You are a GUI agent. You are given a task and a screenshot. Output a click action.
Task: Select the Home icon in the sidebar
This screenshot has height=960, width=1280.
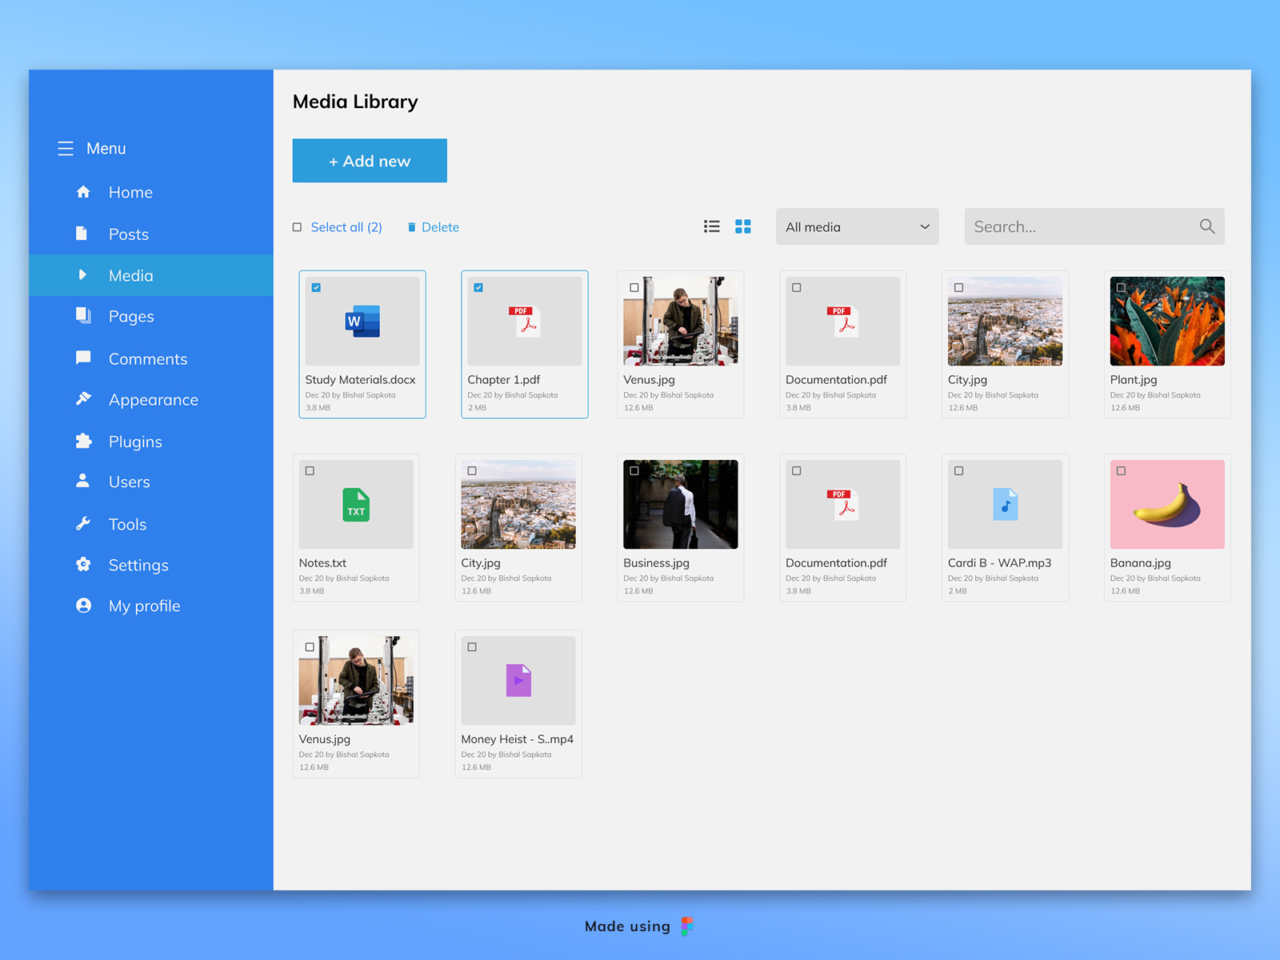[x=83, y=192]
